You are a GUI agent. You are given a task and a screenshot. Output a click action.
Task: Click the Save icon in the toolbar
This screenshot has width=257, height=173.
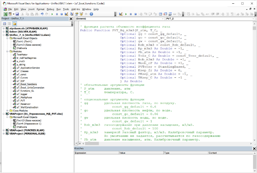(17, 14)
